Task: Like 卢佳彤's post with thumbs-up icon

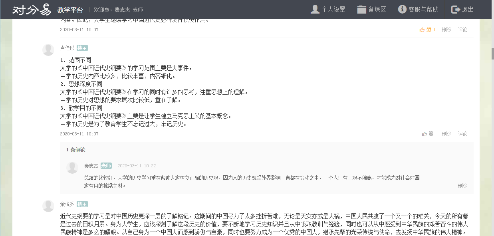Action: pyautogui.click(x=425, y=134)
